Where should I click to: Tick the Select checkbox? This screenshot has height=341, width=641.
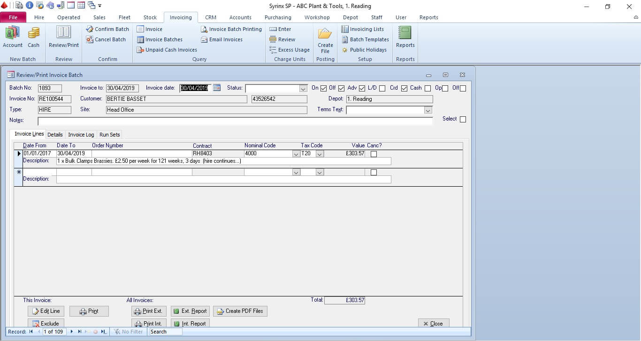(463, 119)
